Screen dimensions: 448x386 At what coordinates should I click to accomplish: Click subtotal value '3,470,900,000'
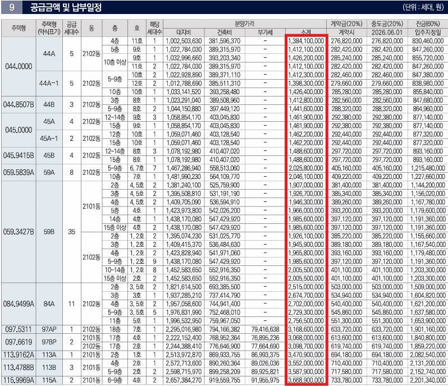pyautogui.click(x=306, y=355)
